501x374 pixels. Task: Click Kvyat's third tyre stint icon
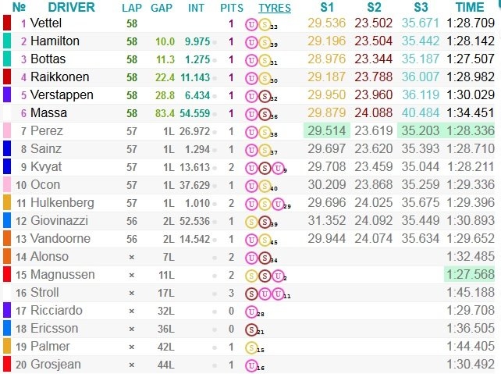[x=278, y=168]
